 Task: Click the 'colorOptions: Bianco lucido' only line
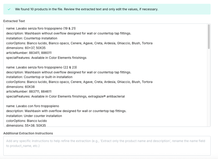click(27, 121)
